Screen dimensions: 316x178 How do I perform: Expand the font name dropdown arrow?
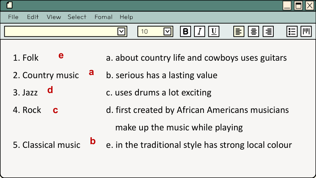click(121, 32)
